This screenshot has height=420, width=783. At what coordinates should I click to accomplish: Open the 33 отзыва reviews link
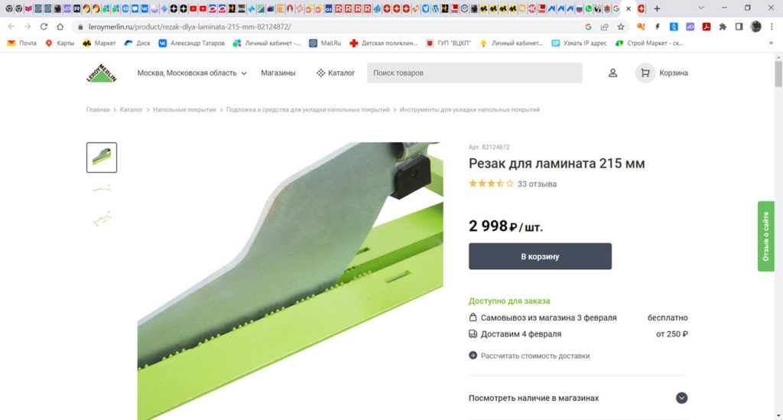[537, 184]
